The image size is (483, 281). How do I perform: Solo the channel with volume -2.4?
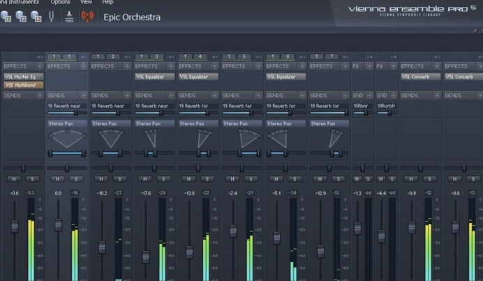point(251,179)
